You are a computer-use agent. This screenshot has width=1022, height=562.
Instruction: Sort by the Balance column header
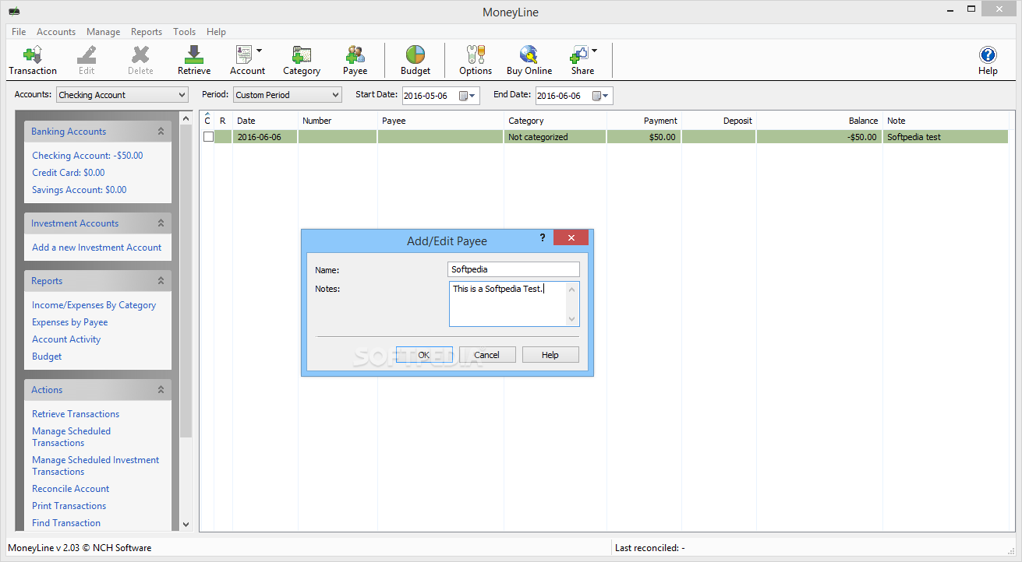pyautogui.click(x=819, y=121)
